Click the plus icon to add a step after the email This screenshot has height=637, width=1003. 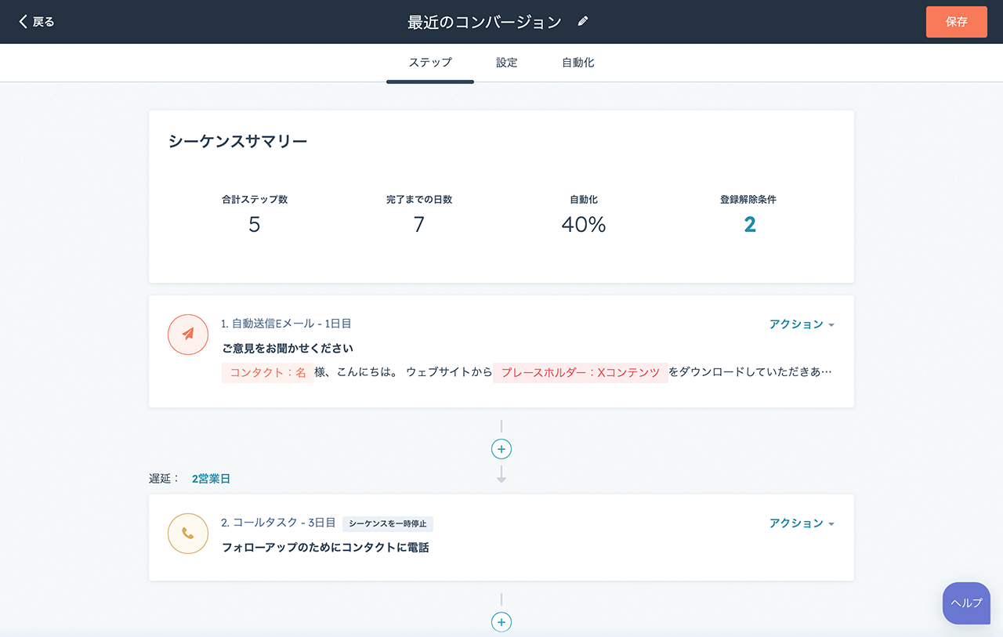pyautogui.click(x=501, y=449)
